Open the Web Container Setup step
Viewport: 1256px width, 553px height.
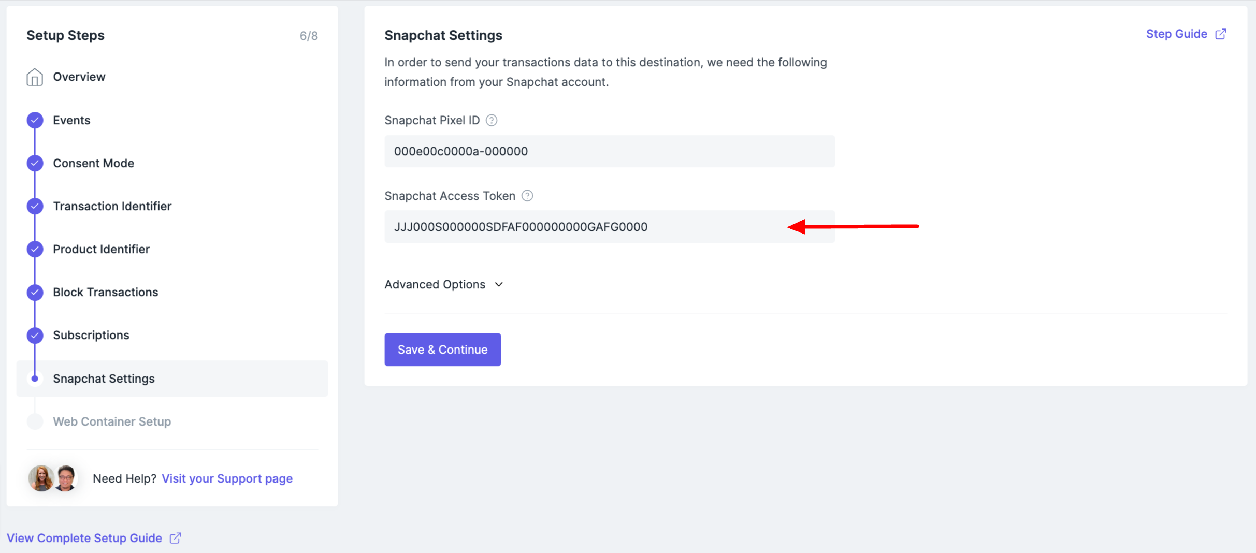tap(112, 421)
